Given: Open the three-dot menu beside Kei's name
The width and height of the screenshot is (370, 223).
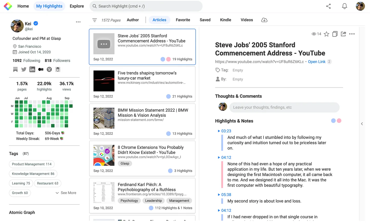Looking at the screenshot, I should [x=78, y=22].
